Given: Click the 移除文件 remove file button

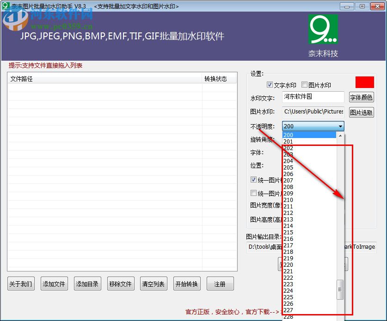Looking at the screenshot, I should [121, 283].
